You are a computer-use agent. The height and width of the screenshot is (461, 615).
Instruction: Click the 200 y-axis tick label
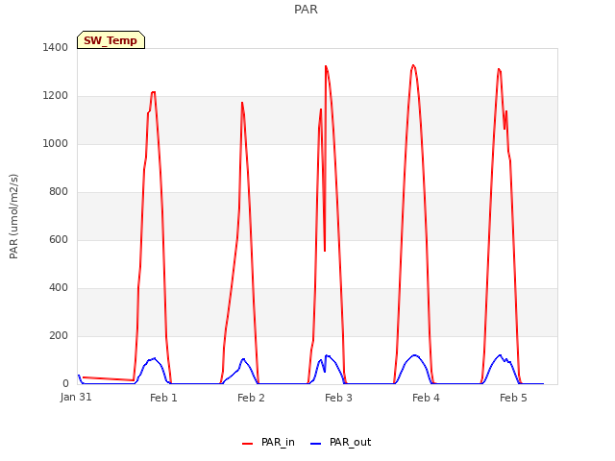click(x=59, y=335)
